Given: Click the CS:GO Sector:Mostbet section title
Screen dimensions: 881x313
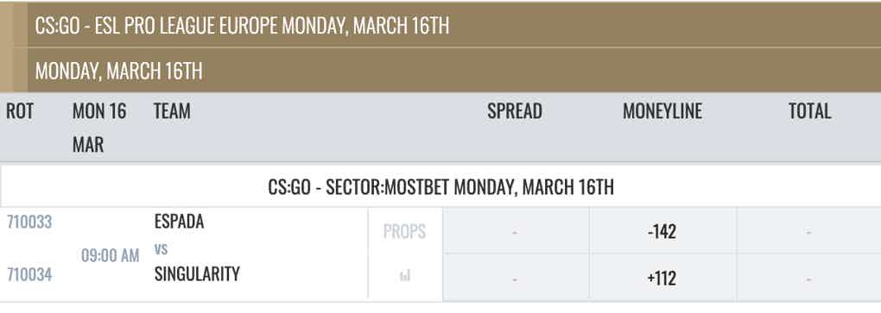Looking at the screenshot, I should (441, 187).
